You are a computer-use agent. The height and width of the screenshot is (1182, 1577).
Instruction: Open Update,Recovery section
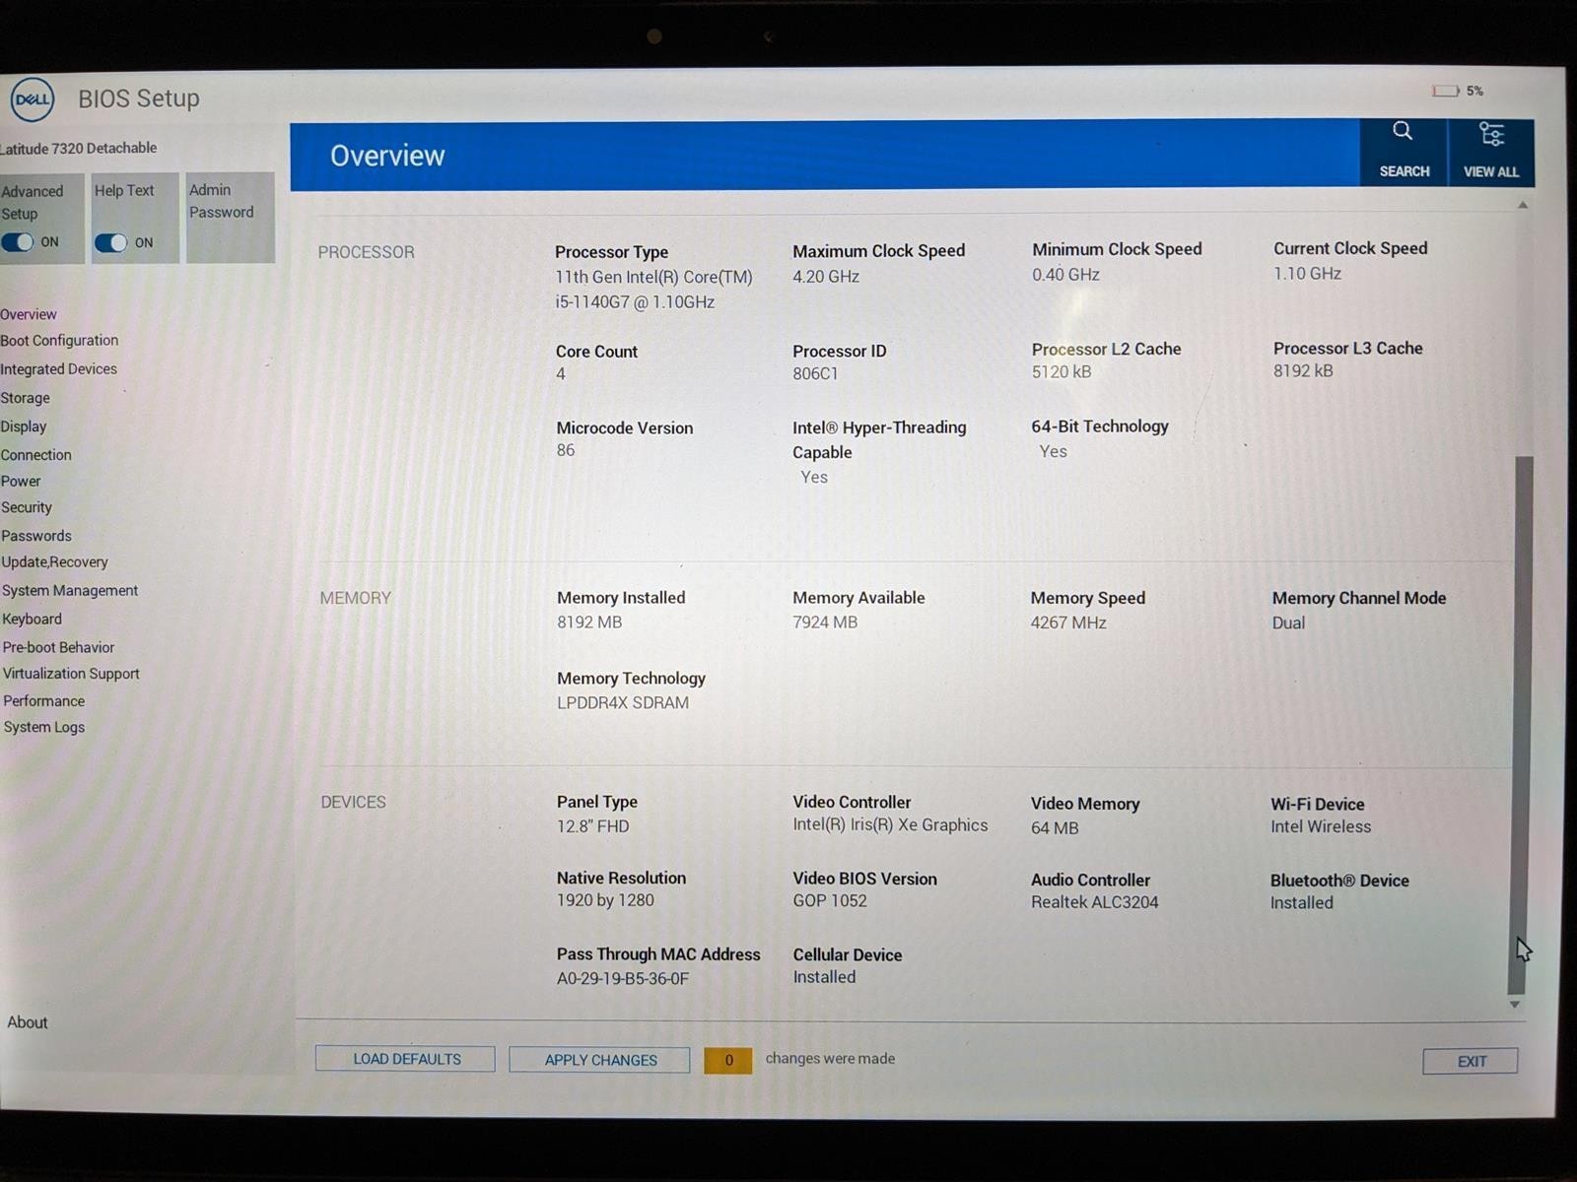click(54, 562)
